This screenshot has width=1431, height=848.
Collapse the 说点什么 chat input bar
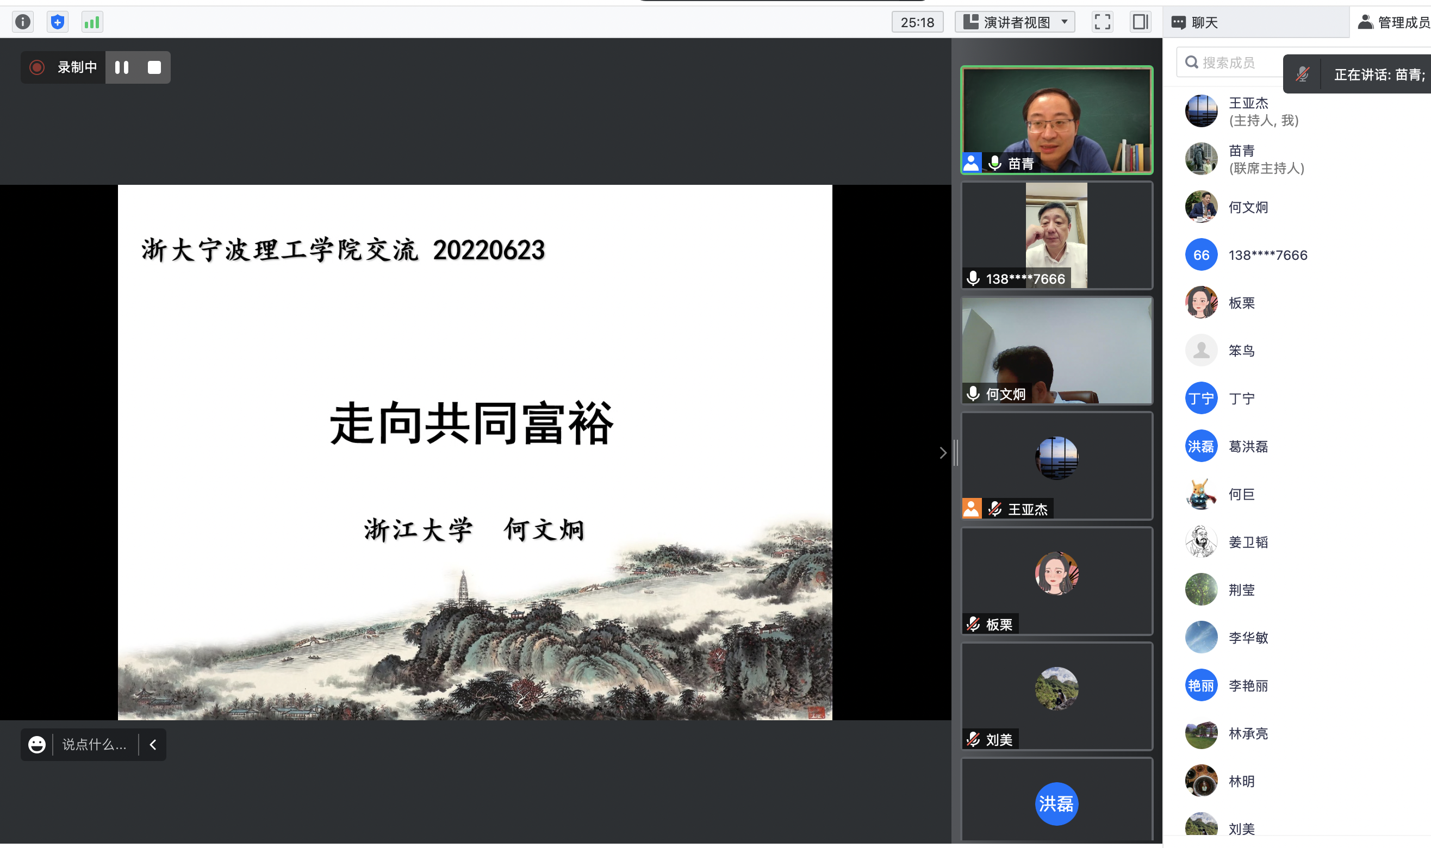pyautogui.click(x=153, y=744)
